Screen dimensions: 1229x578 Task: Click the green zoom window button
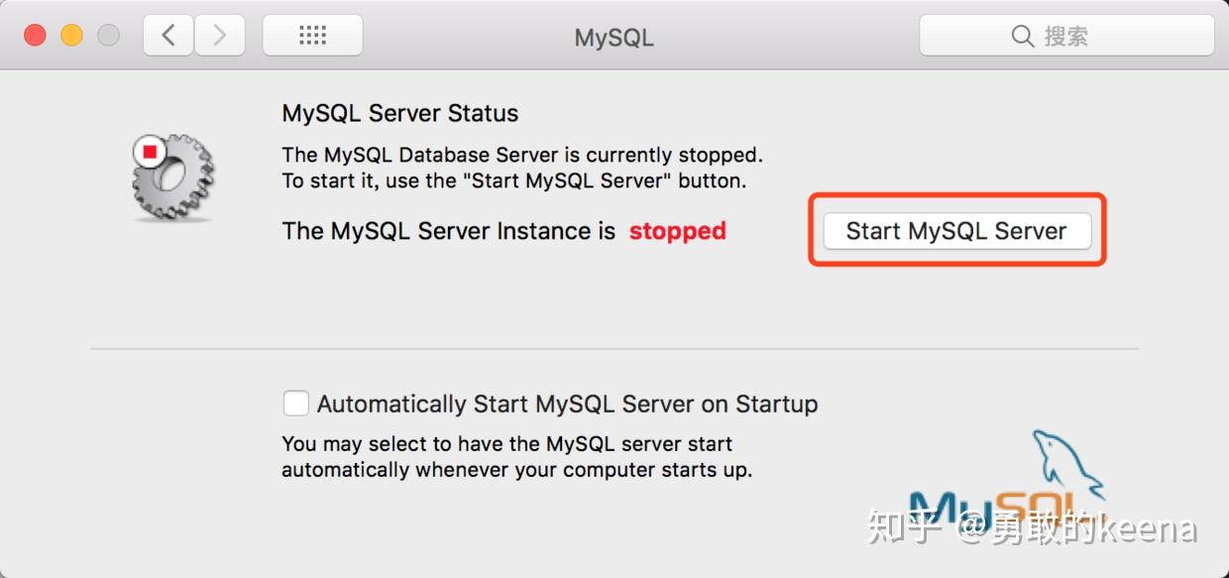click(108, 33)
